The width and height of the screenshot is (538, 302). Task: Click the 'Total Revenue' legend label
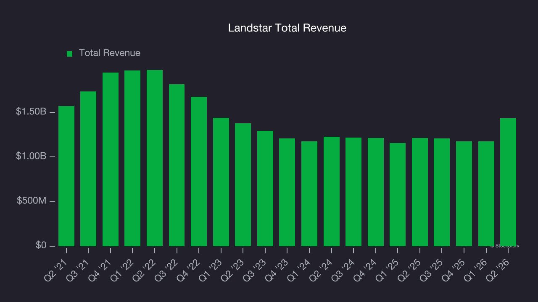click(x=110, y=53)
